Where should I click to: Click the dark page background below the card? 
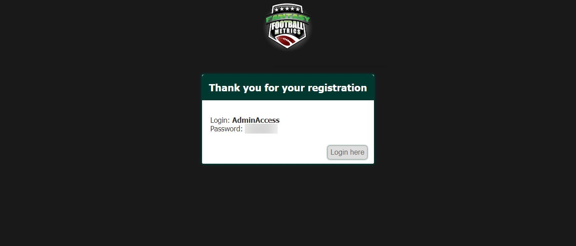coord(288,205)
